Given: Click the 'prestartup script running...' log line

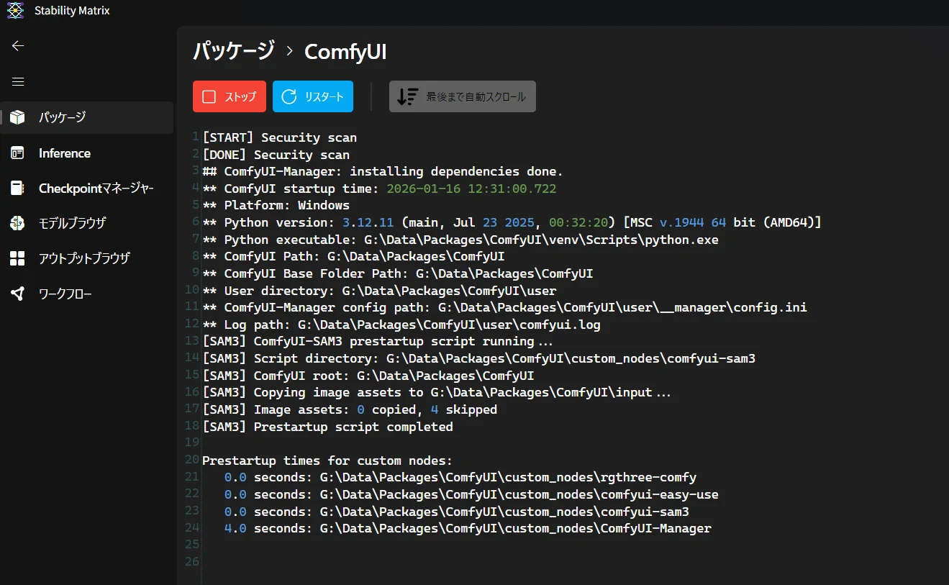Looking at the screenshot, I should click(x=378, y=342).
